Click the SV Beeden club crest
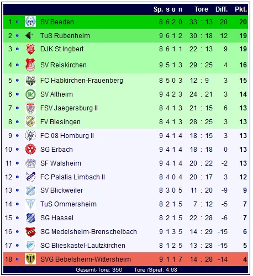 tap(30, 22)
